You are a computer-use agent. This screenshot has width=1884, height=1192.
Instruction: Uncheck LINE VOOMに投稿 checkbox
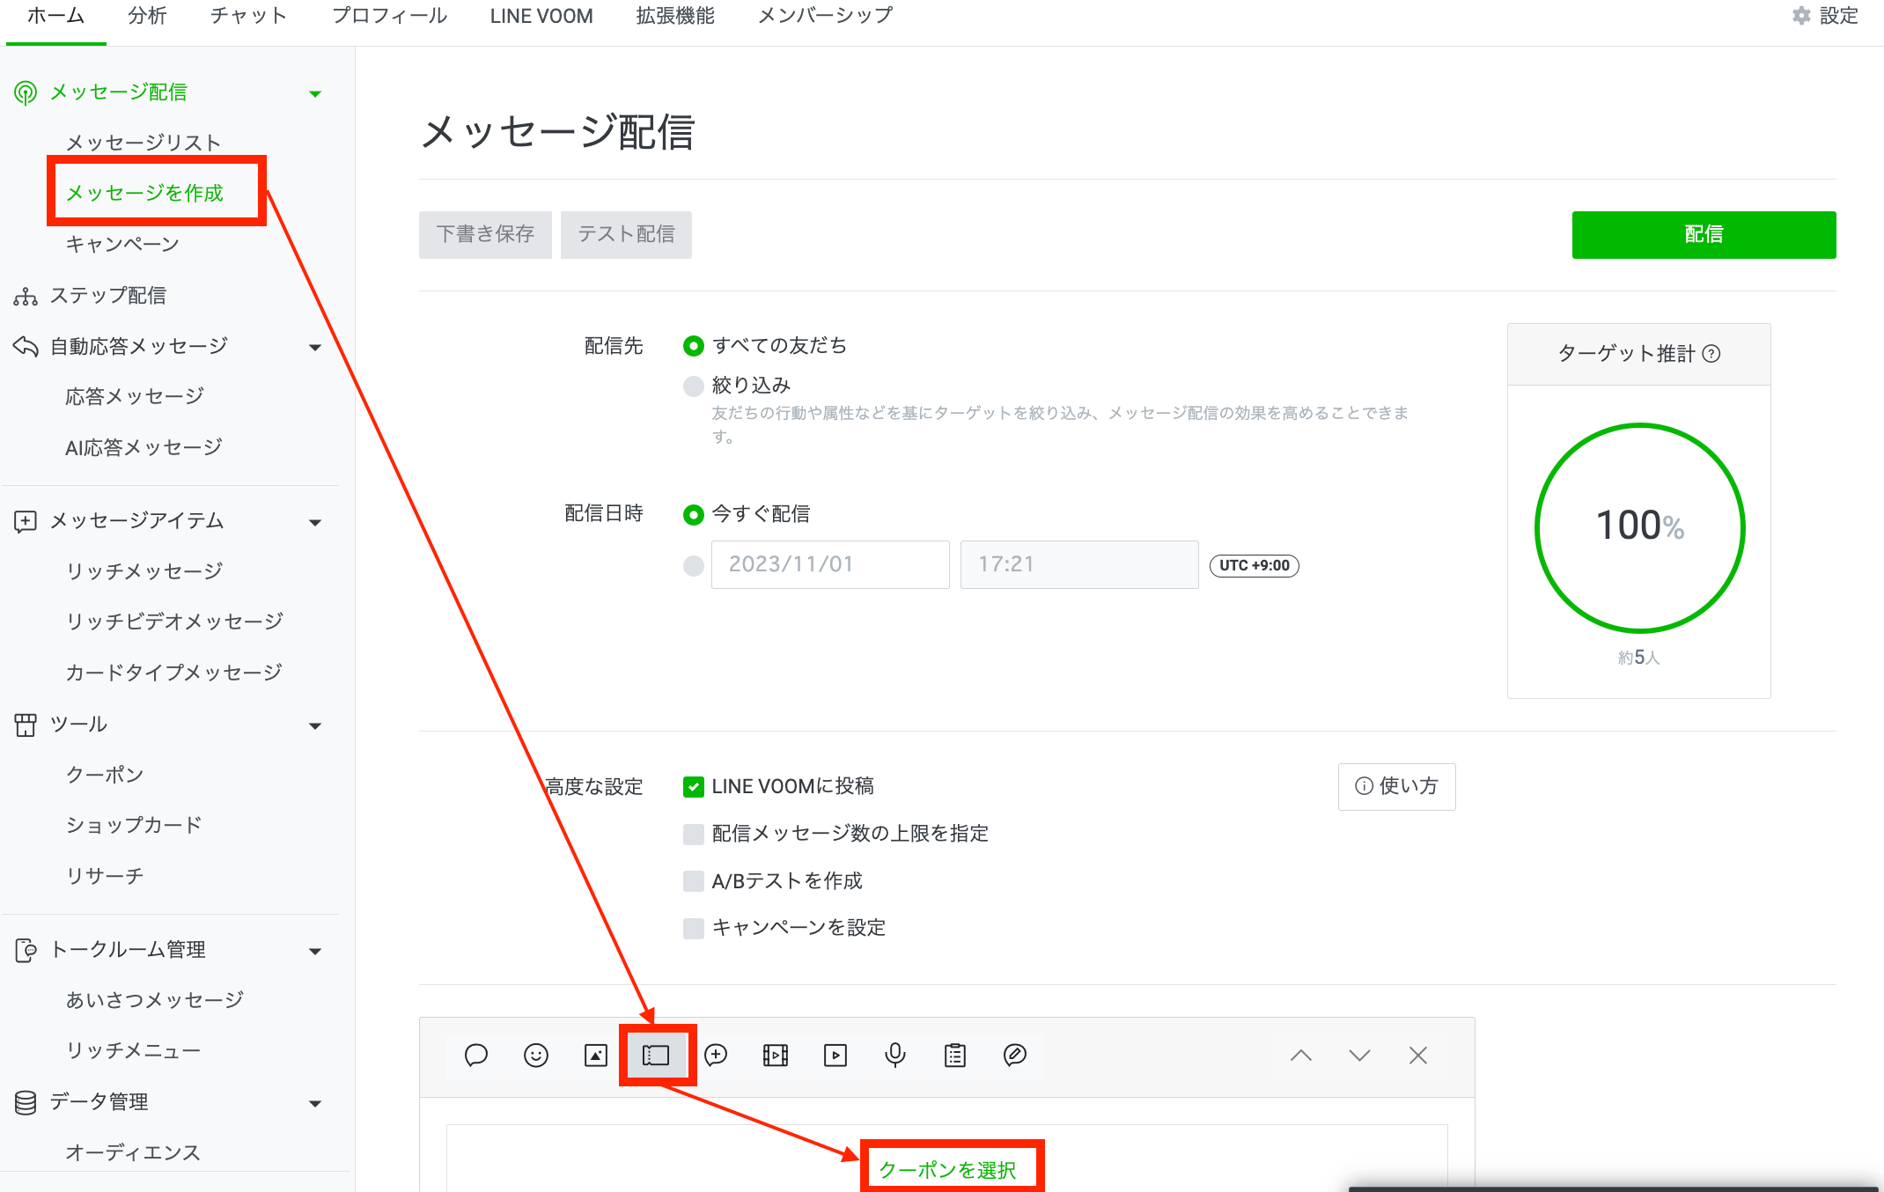tap(694, 786)
